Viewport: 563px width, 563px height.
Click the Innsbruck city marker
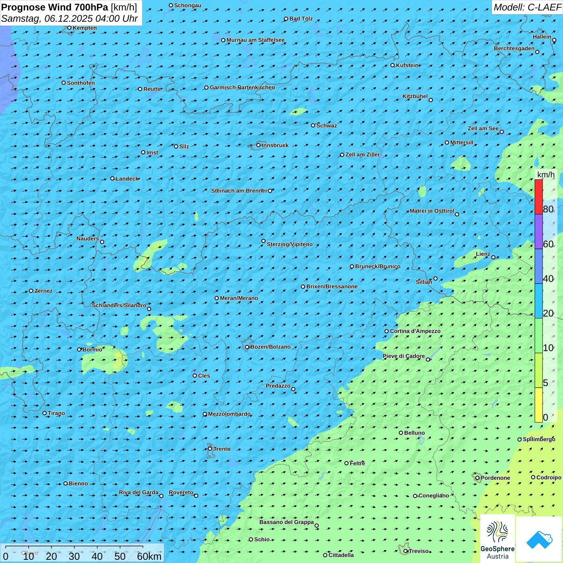tap(259, 145)
